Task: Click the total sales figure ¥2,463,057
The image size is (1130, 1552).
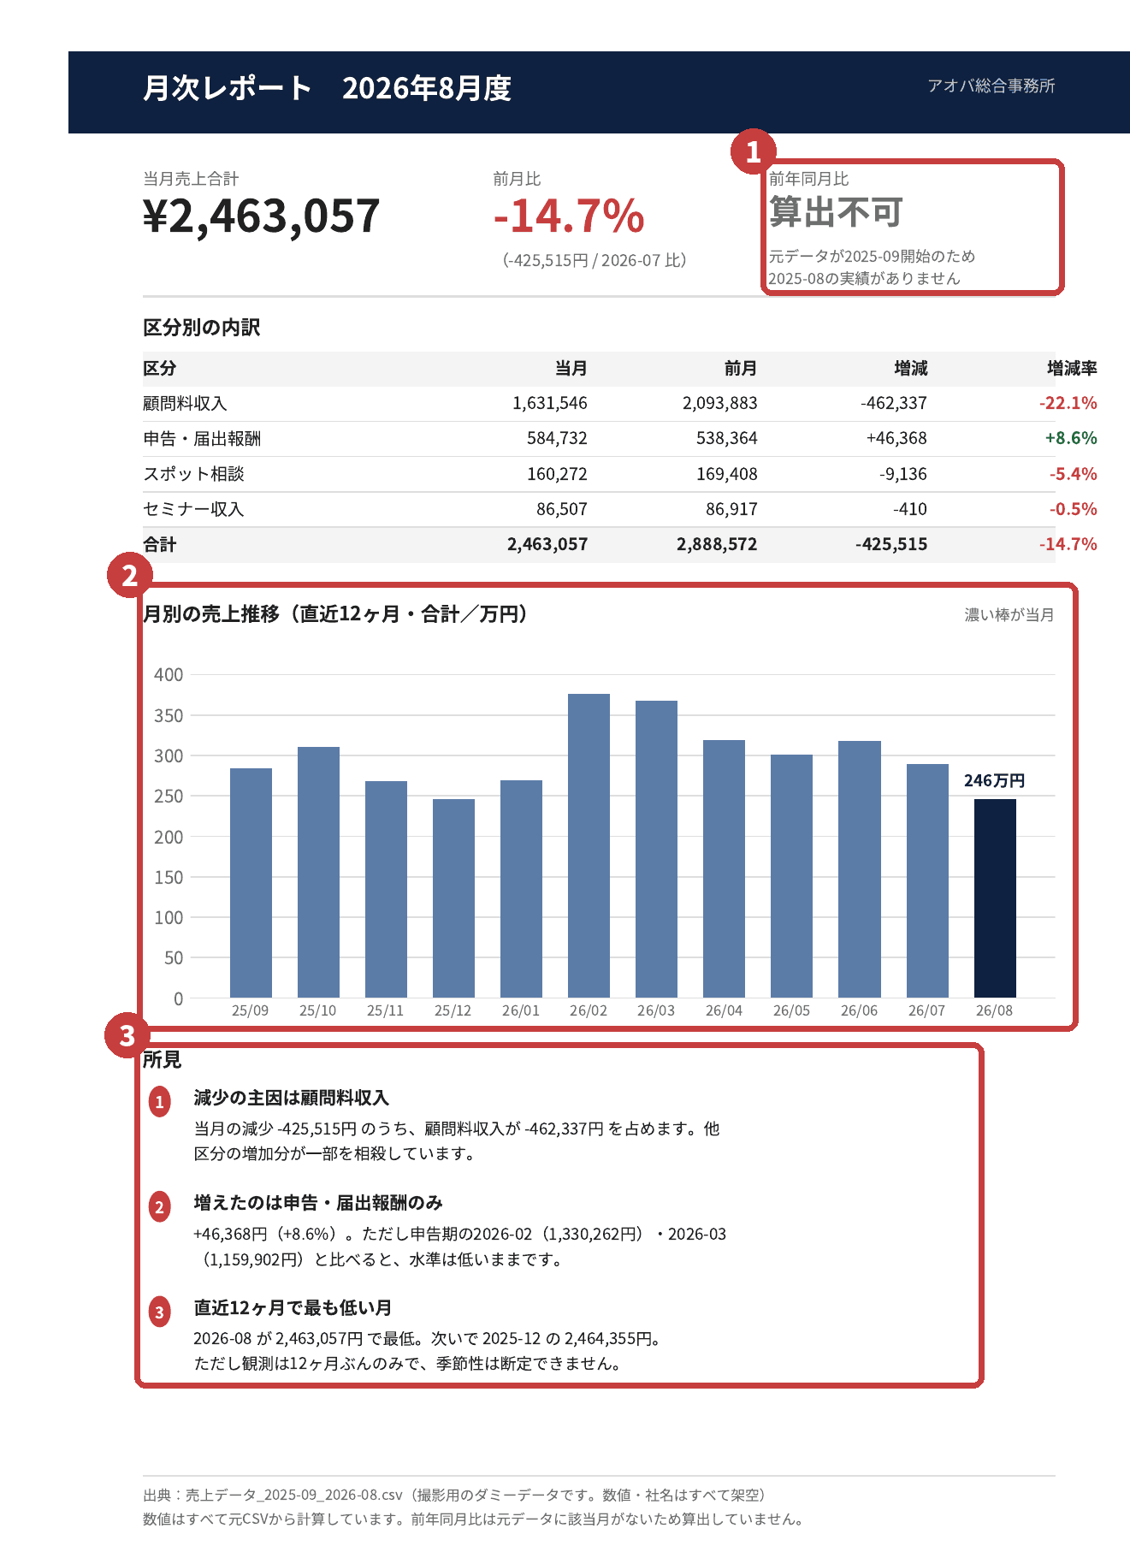Action: pos(261,216)
